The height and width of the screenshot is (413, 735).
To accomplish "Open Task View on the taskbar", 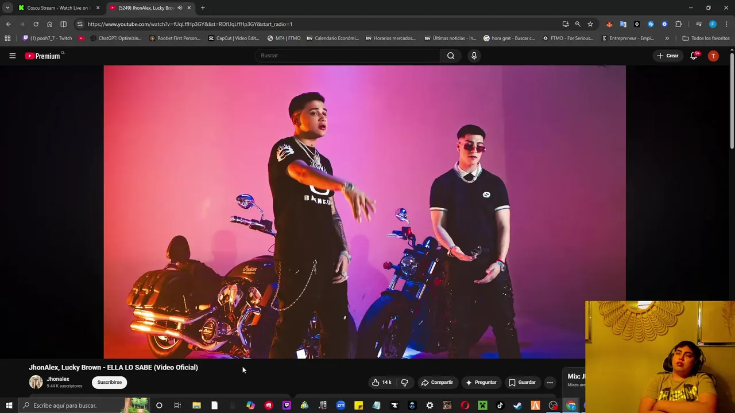I will point(177,406).
